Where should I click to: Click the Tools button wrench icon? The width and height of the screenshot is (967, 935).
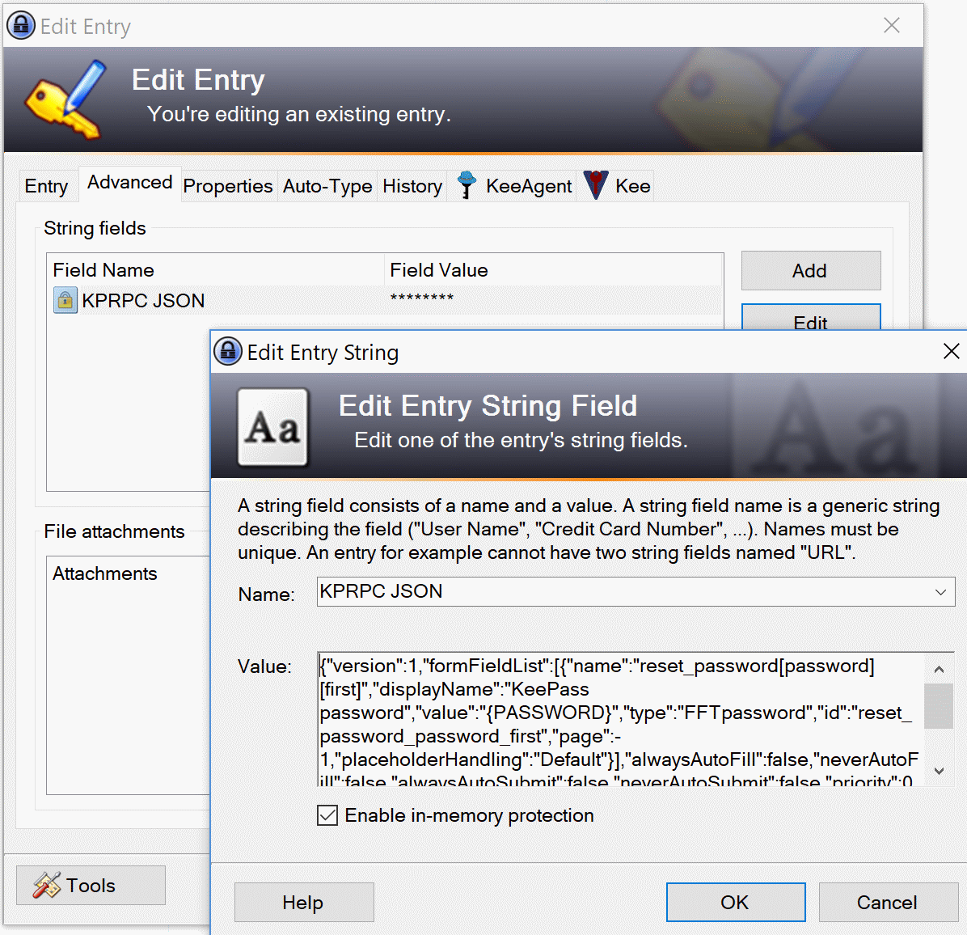[x=47, y=885]
